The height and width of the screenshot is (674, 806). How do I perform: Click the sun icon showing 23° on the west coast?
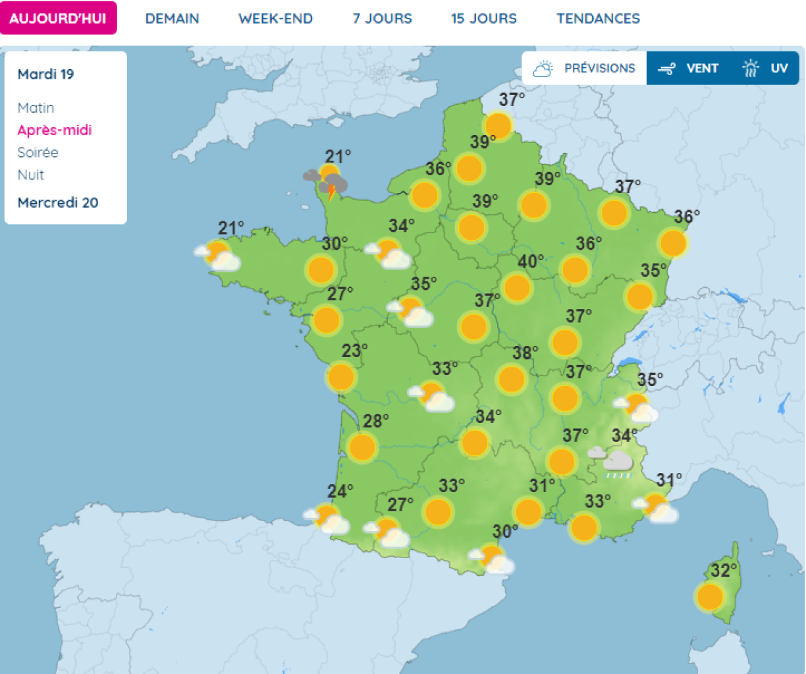tap(340, 378)
